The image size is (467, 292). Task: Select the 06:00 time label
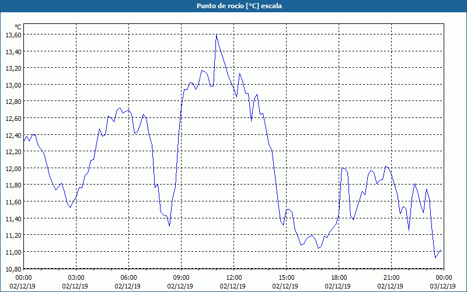pos(128,278)
